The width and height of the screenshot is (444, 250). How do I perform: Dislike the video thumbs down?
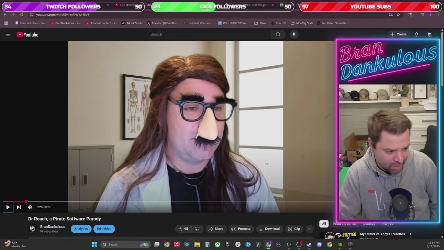tap(197, 229)
